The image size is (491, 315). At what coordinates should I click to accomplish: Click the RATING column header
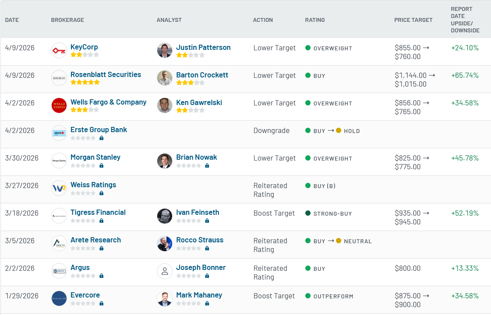pyautogui.click(x=315, y=20)
